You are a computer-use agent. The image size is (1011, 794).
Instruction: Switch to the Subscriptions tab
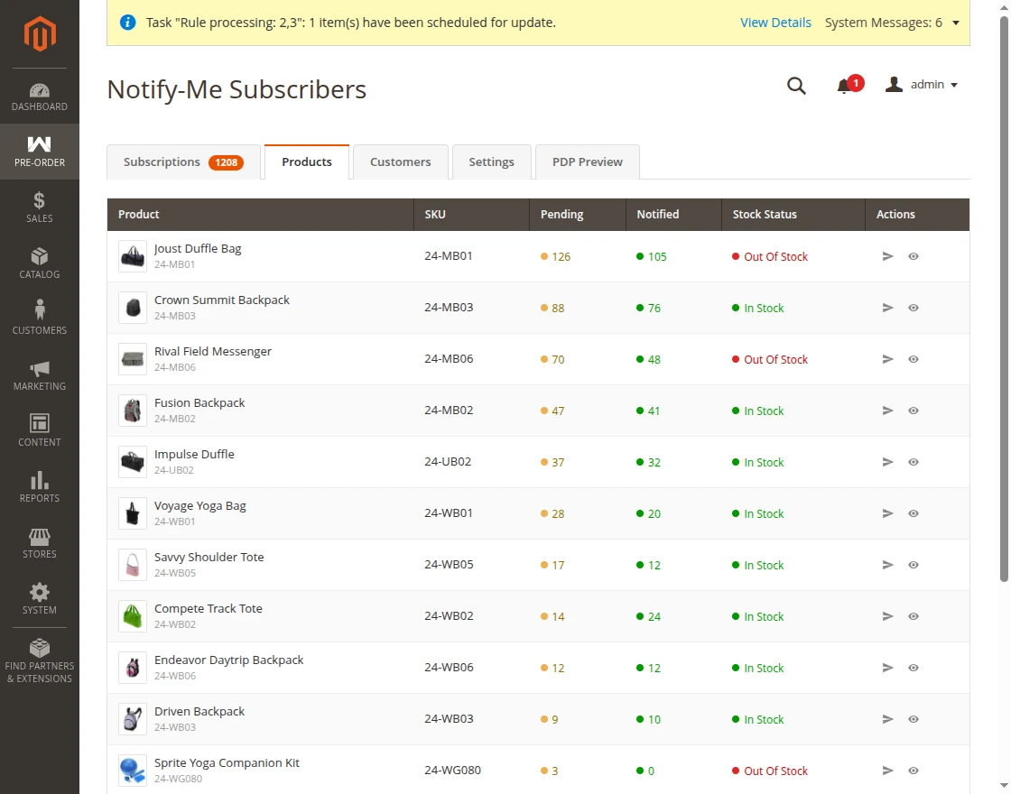coord(183,162)
